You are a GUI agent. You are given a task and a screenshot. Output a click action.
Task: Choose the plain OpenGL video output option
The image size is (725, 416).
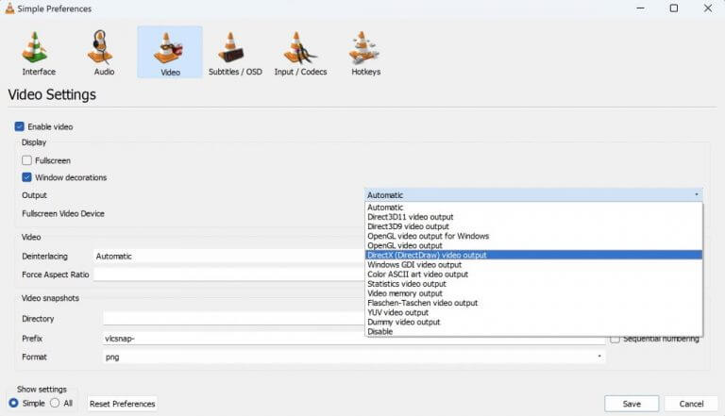533,245
